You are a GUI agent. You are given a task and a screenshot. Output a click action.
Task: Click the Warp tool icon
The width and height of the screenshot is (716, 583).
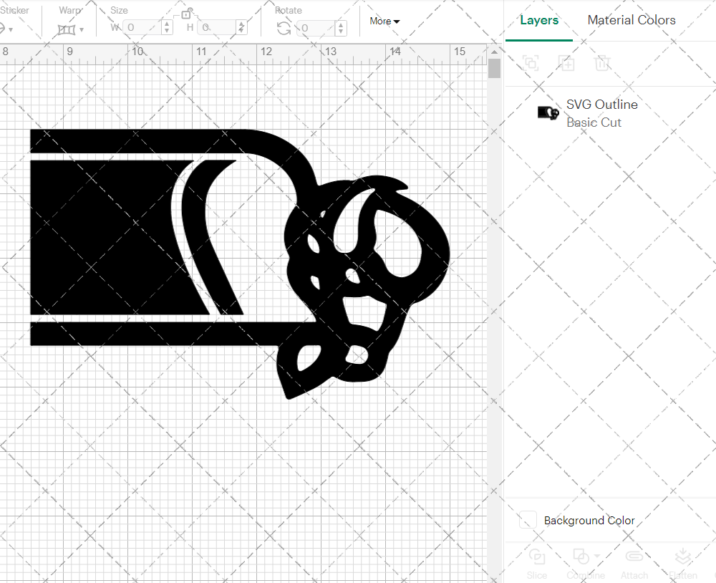click(x=67, y=29)
